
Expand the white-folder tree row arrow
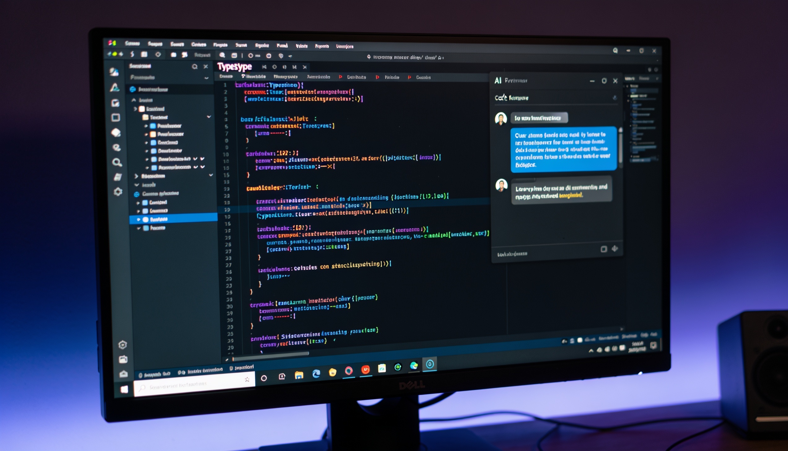coord(135,109)
